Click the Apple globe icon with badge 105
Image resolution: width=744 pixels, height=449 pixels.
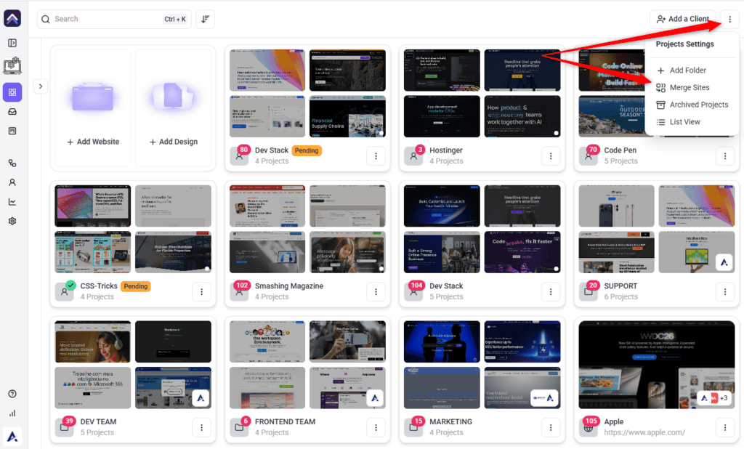[x=589, y=427]
